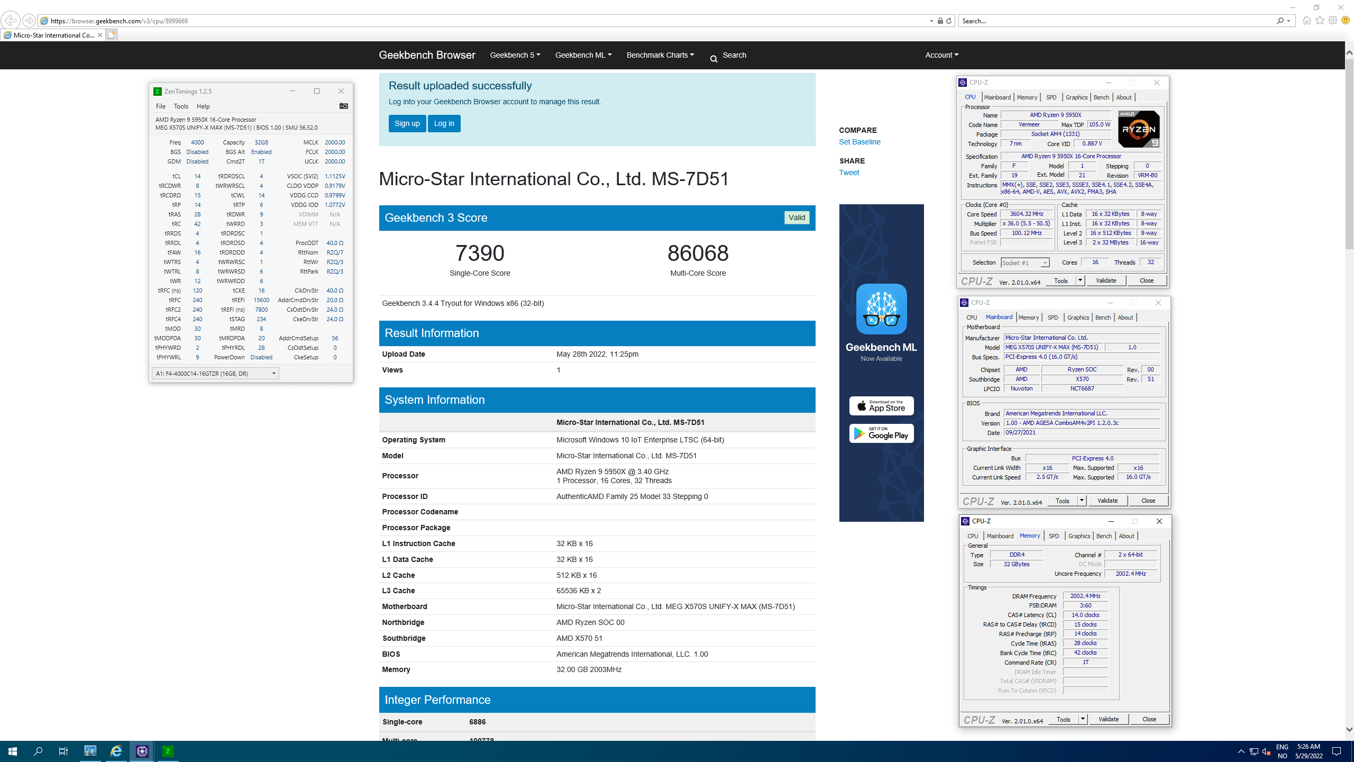Image resolution: width=1354 pixels, height=762 pixels.
Task: Open Tools dropdown arrow in CPU-Z CPU window
Action: pyautogui.click(x=1080, y=280)
